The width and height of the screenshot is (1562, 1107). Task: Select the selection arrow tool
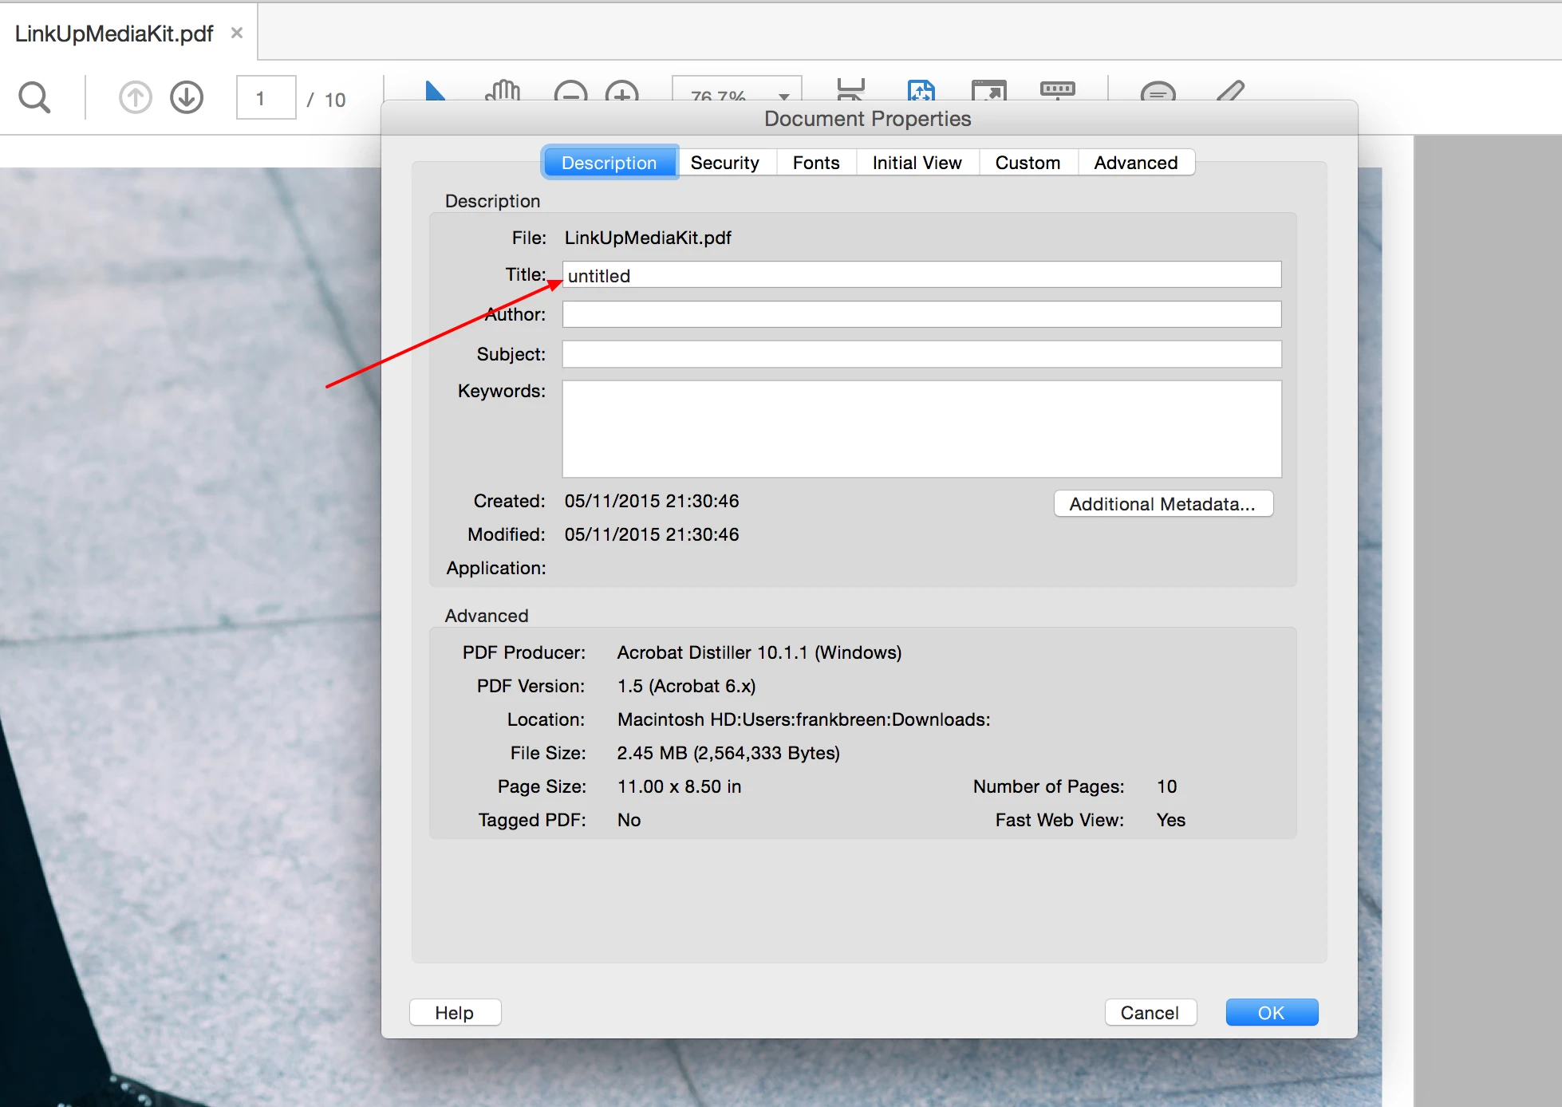pyautogui.click(x=435, y=90)
